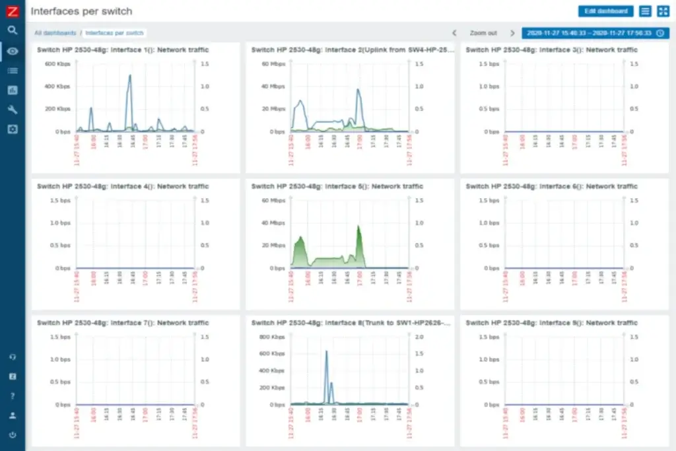Image resolution: width=676 pixels, height=451 pixels.
Task: Open the Share icon in the sidebar
Action: 13,376
